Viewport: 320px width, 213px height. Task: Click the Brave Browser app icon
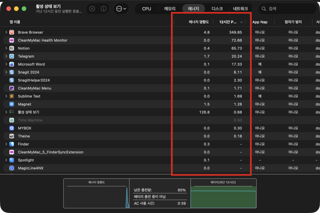[12, 32]
